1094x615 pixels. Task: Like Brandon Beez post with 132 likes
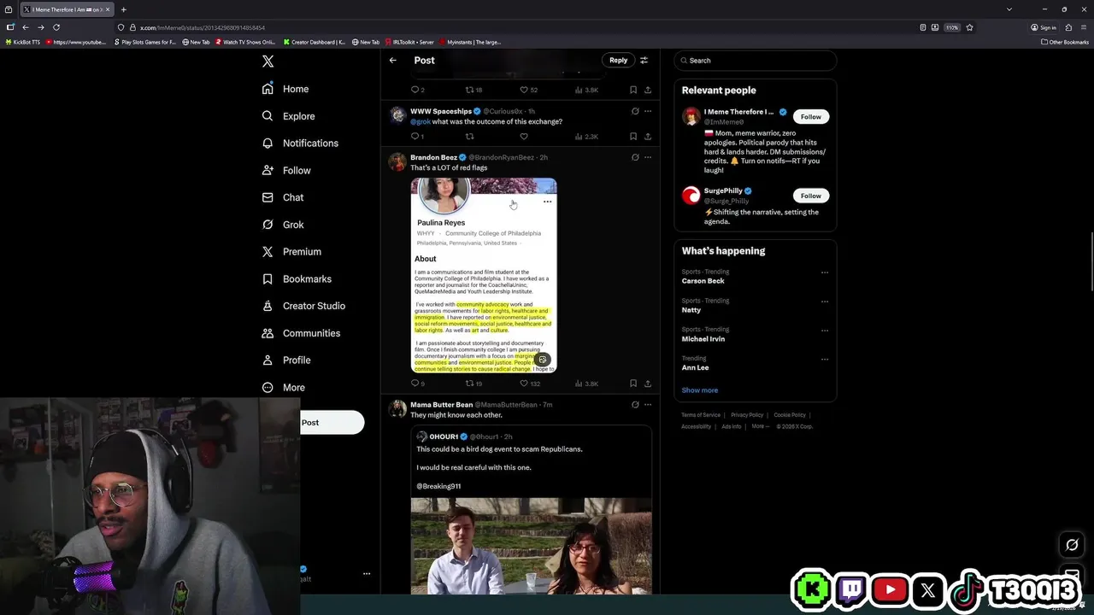coord(530,384)
